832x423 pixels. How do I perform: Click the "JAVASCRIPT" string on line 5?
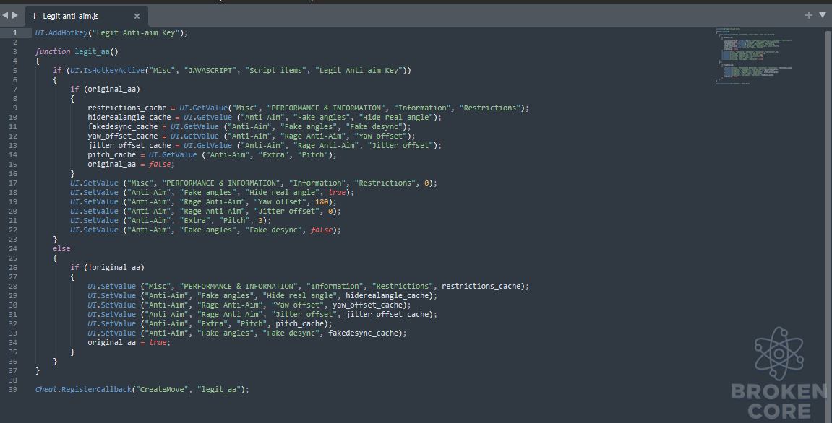210,71
